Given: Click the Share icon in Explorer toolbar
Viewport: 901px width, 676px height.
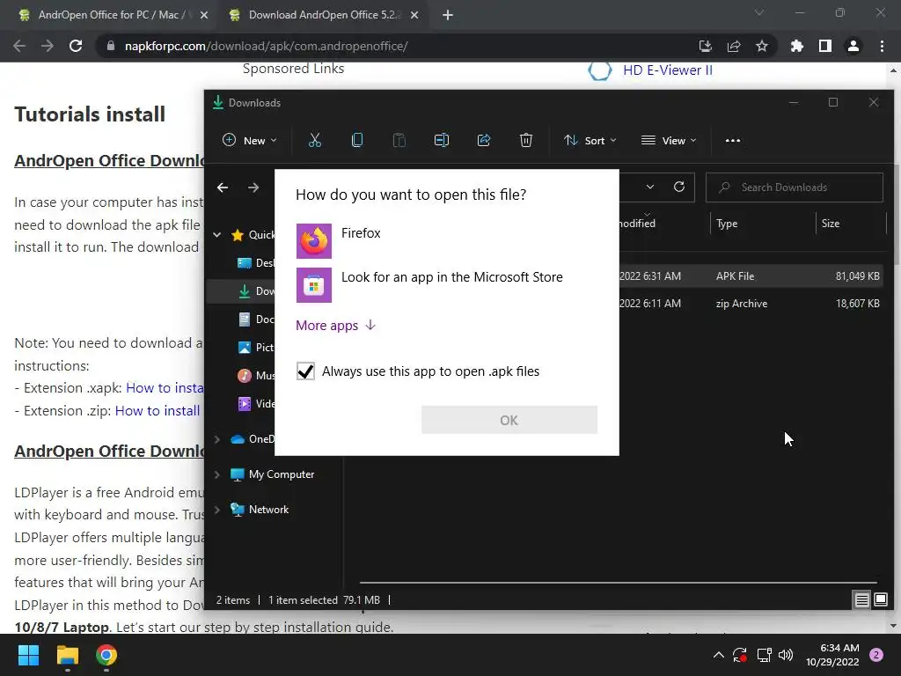Looking at the screenshot, I should (x=484, y=140).
